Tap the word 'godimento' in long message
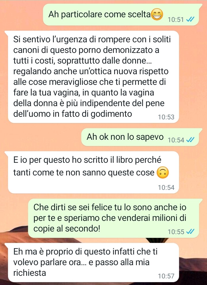The image size is (207, 285). point(111,114)
